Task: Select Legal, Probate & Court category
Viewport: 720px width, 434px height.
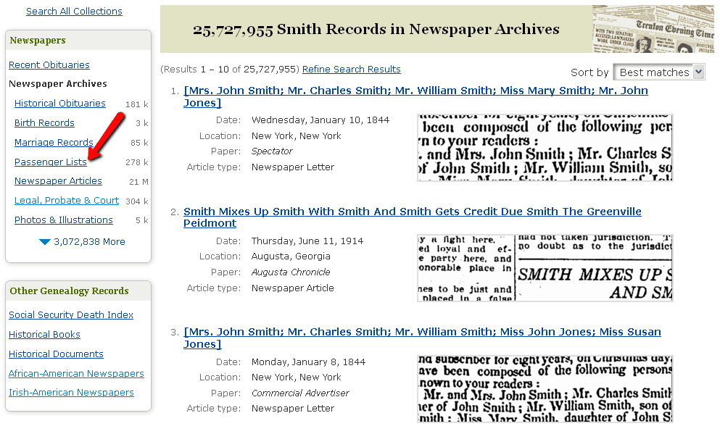Action: coord(67,201)
